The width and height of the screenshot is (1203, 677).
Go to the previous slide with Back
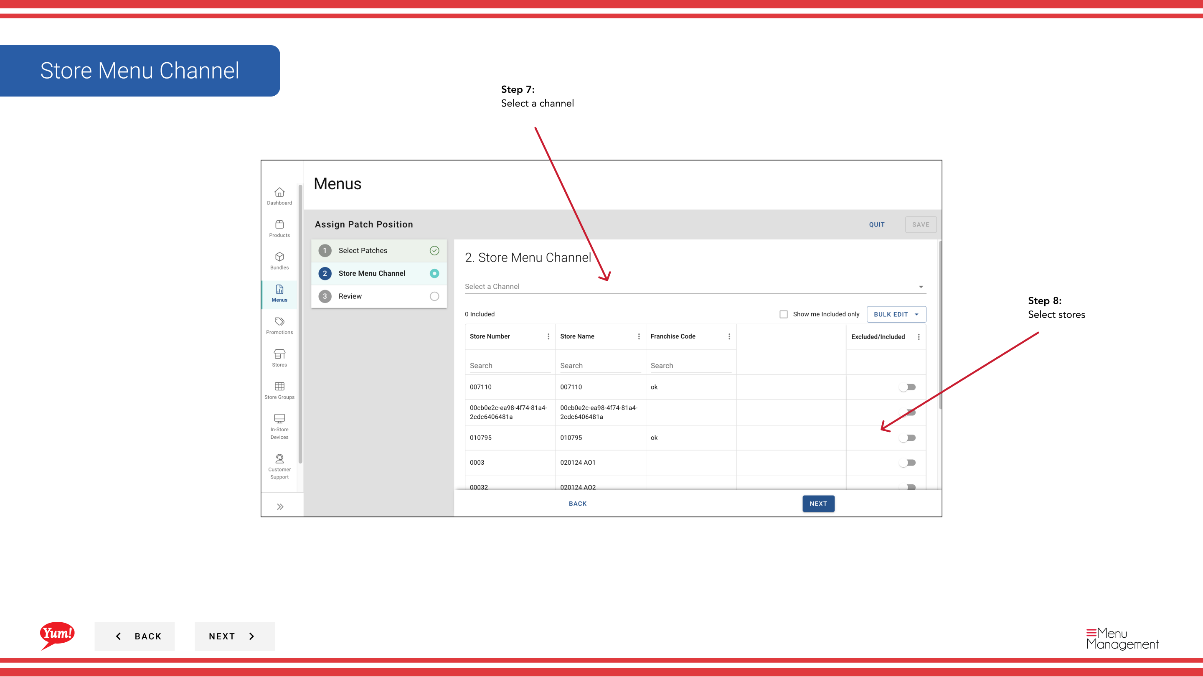135,636
